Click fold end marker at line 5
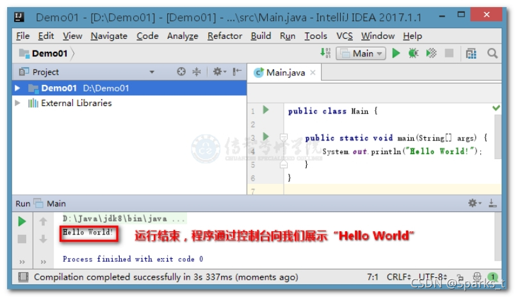The height and width of the screenshot is (297, 515). coord(284,165)
